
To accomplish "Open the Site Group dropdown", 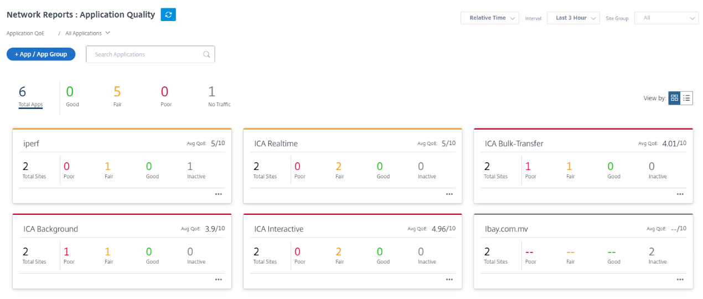I will click(x=666, y=18).
